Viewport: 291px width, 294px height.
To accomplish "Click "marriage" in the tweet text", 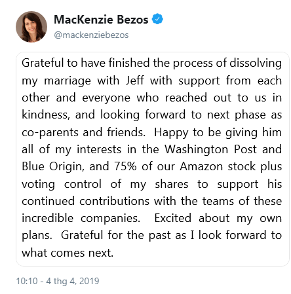I will coord(68,81).
